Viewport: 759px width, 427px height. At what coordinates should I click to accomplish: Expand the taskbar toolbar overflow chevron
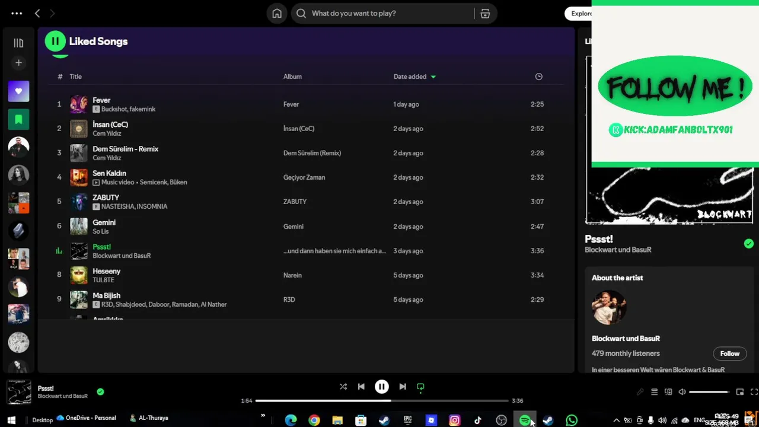pyautogui.click(x=263, y=416)
